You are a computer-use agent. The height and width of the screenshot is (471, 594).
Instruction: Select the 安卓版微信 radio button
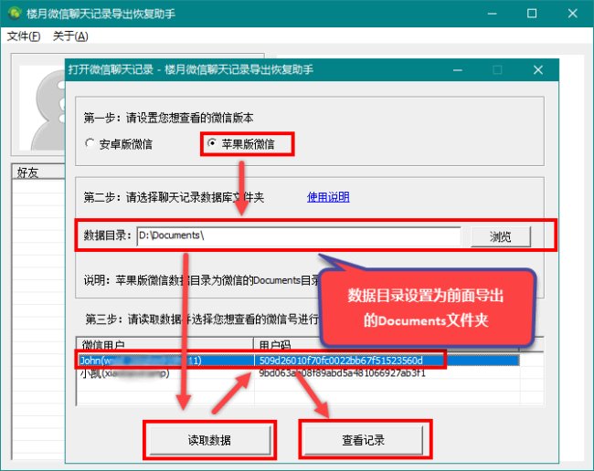click(x=119, y=144)
